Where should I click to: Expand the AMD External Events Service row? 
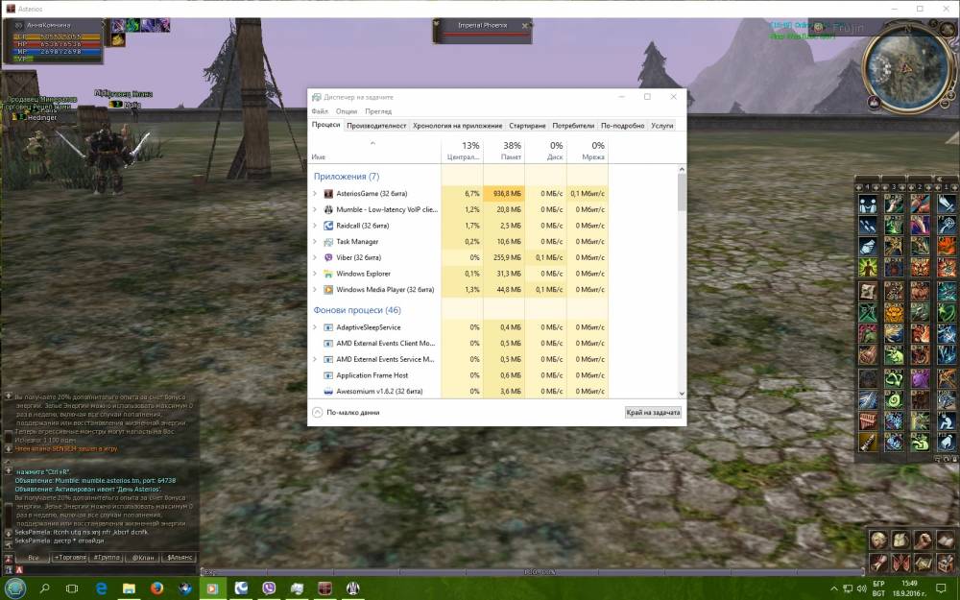315,359
